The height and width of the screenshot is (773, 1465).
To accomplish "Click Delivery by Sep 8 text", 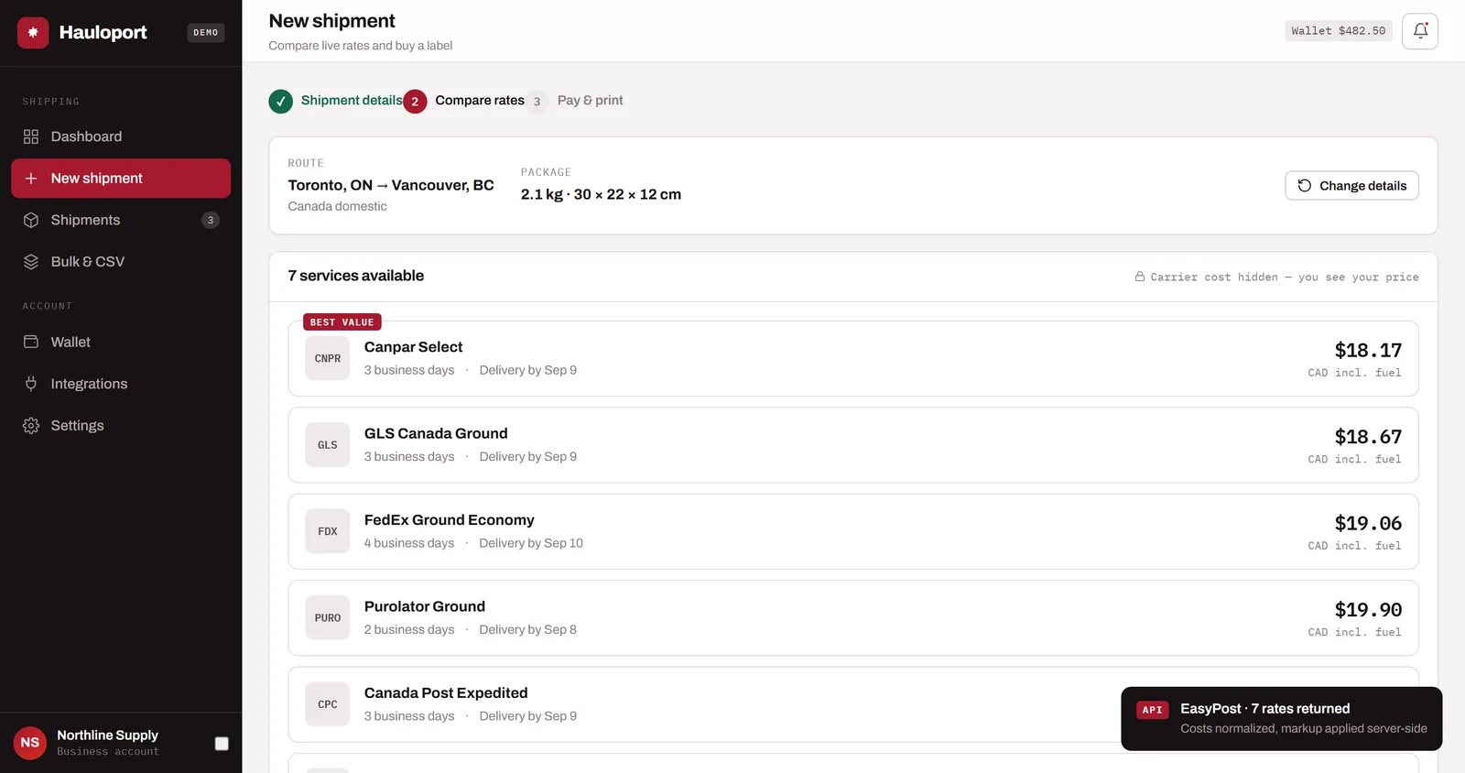I will pyautogui.click(x=528, y=630).
